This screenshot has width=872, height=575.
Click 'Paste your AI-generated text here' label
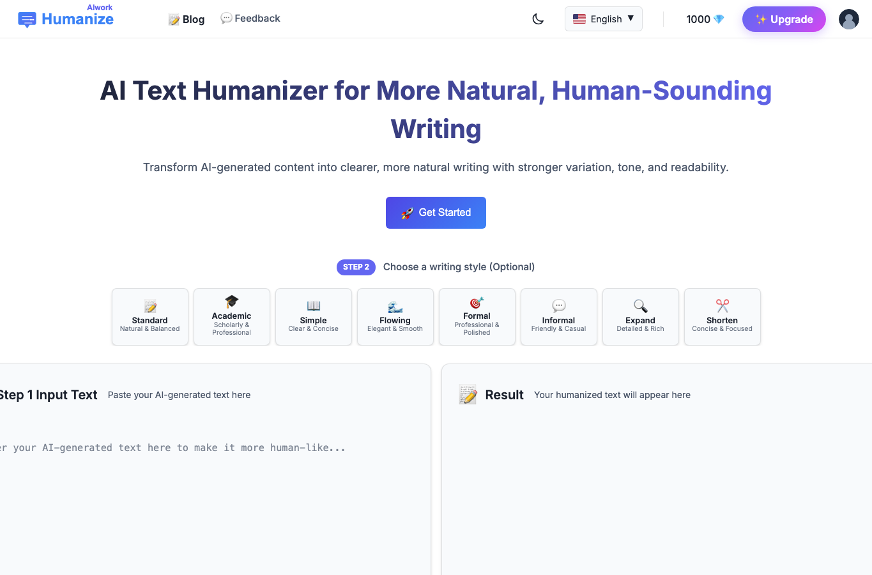[x=179, y=395]
